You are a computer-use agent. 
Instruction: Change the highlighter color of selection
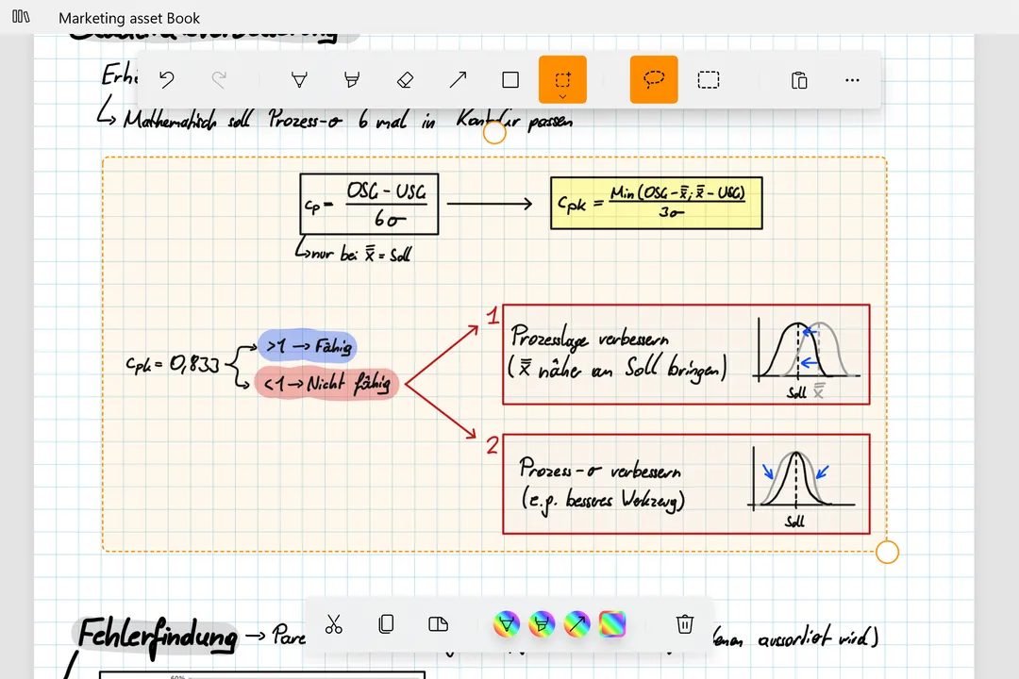tap(542, 623)
